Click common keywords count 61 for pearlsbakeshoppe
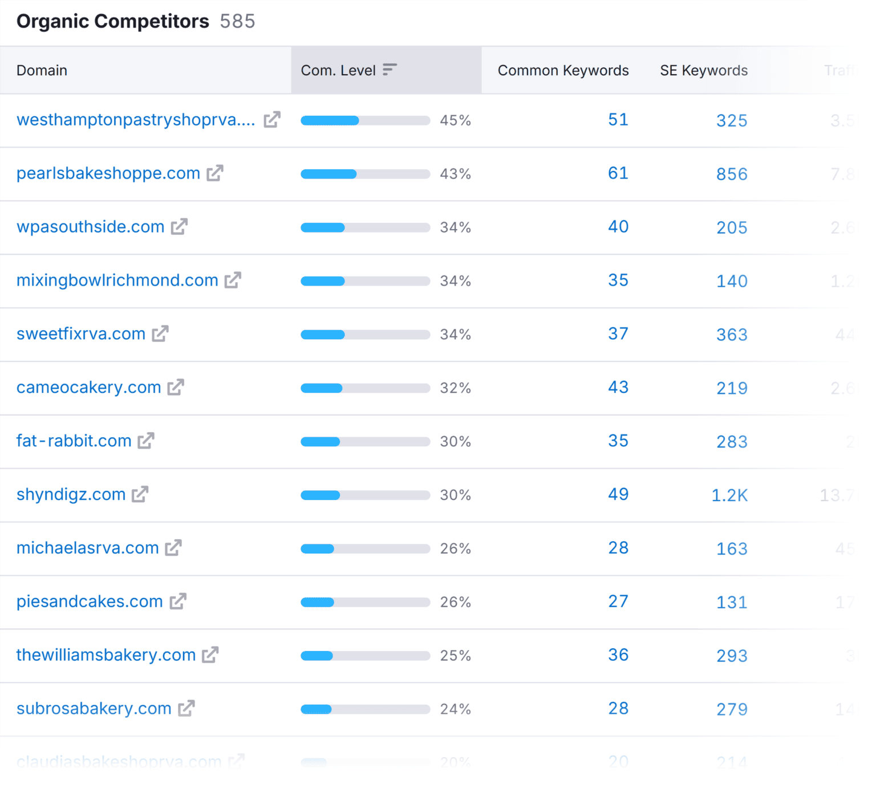This screenshot has width=876, height=793. click(x=618, y=173)
